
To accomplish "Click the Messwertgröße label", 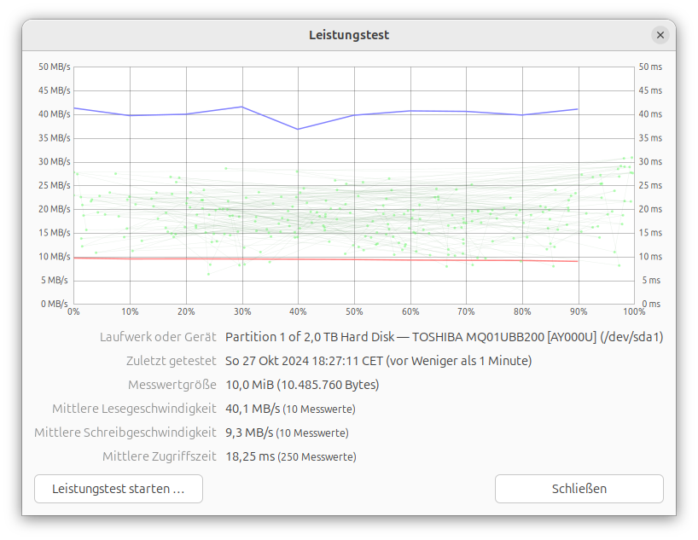I will [172, 385].
